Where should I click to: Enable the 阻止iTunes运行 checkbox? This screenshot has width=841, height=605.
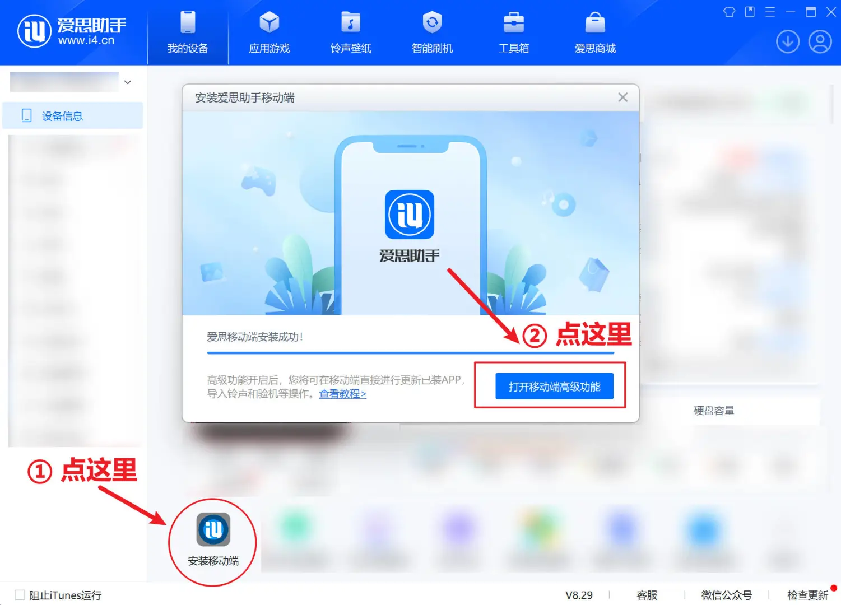click(x=20, y=595)
